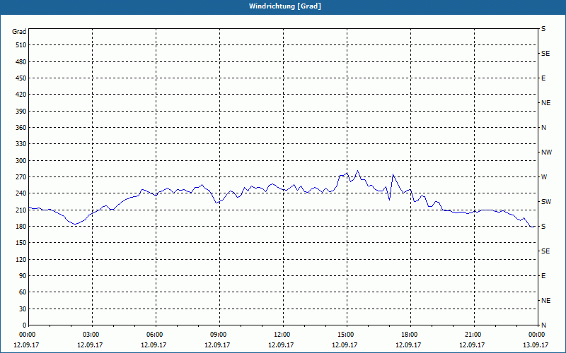Click the SW compass label
566x353 pixels.
click(546, 202)
